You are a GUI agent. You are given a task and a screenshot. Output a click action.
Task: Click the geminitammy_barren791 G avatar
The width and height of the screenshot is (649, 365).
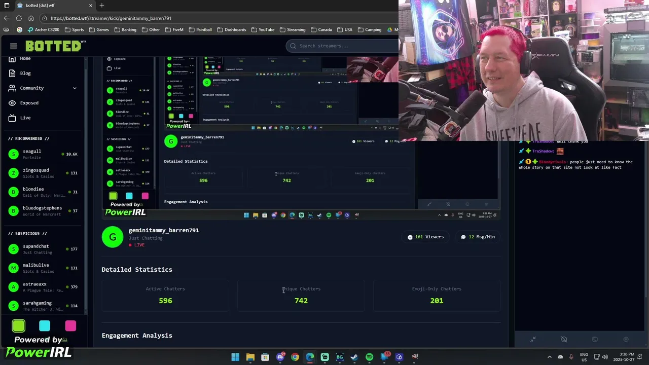pyautogui.click(x=113, y=237)
